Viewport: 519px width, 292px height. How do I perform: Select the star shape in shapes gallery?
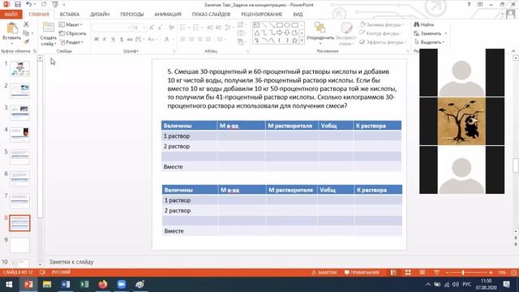294,41
